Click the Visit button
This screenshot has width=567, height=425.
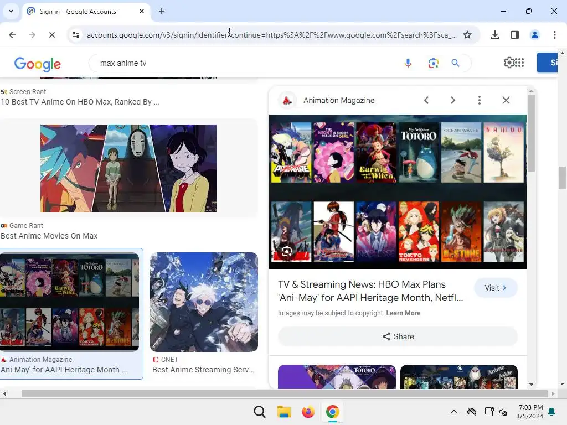click(x=496, y=288)
